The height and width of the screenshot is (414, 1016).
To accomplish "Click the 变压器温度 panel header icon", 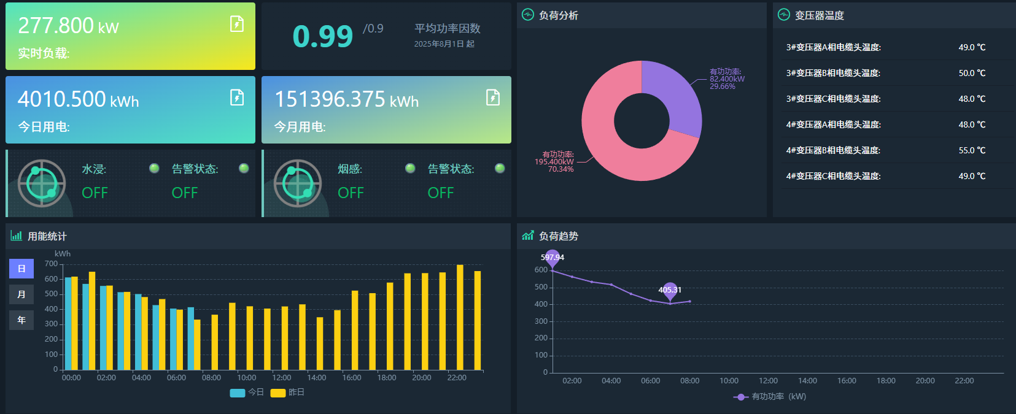I will coord(784,15).
